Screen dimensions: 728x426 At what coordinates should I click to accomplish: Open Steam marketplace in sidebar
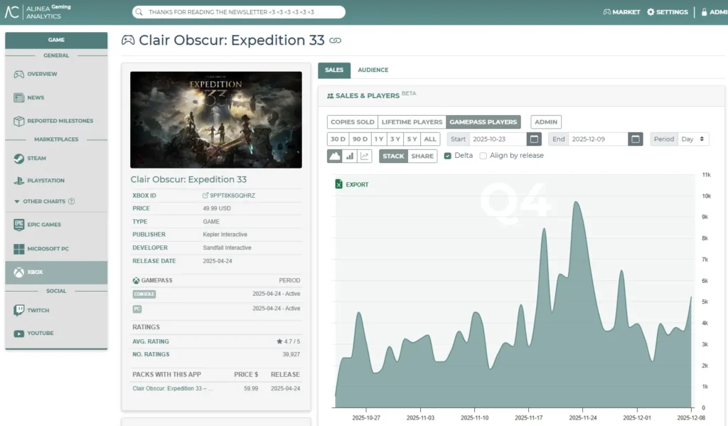36,159
